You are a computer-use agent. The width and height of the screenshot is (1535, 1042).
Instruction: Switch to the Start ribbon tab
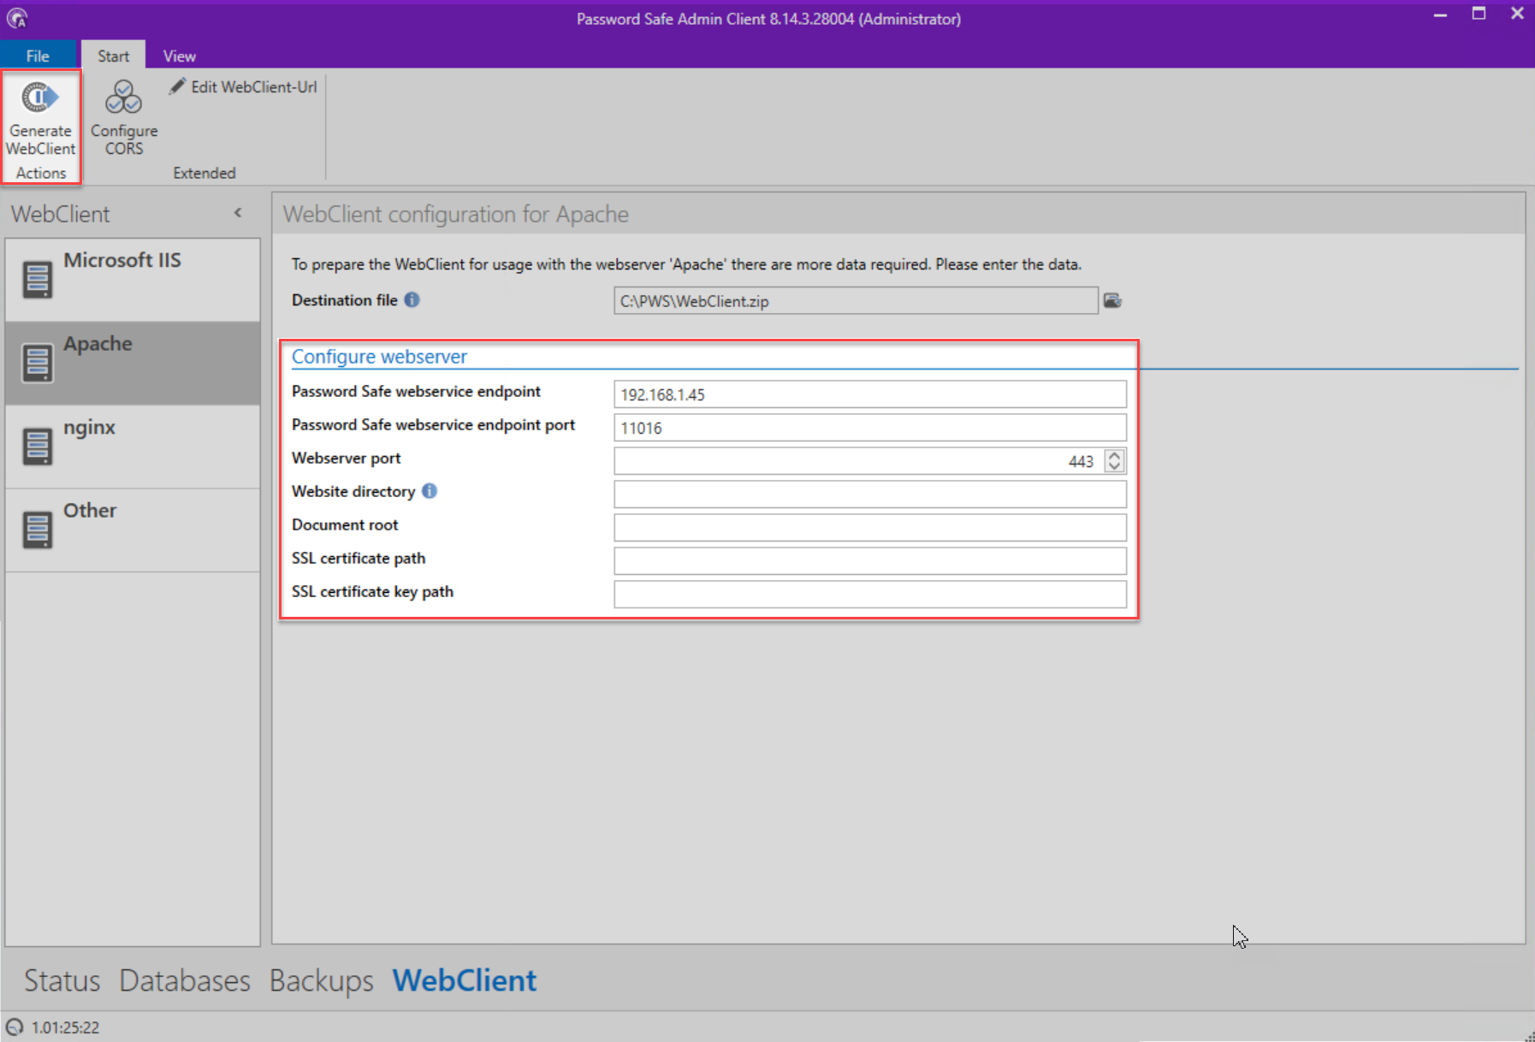[113, 56]
